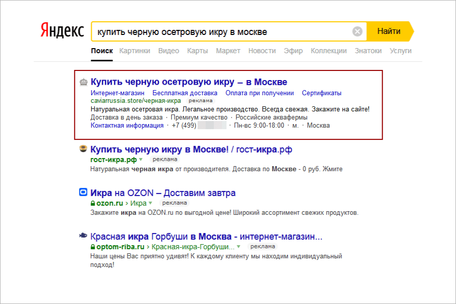Open the Контактная информация link

[127, 126]
